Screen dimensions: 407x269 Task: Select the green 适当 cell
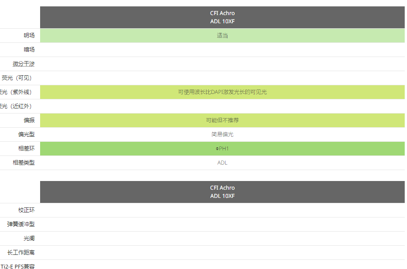(x=222, y=36)
